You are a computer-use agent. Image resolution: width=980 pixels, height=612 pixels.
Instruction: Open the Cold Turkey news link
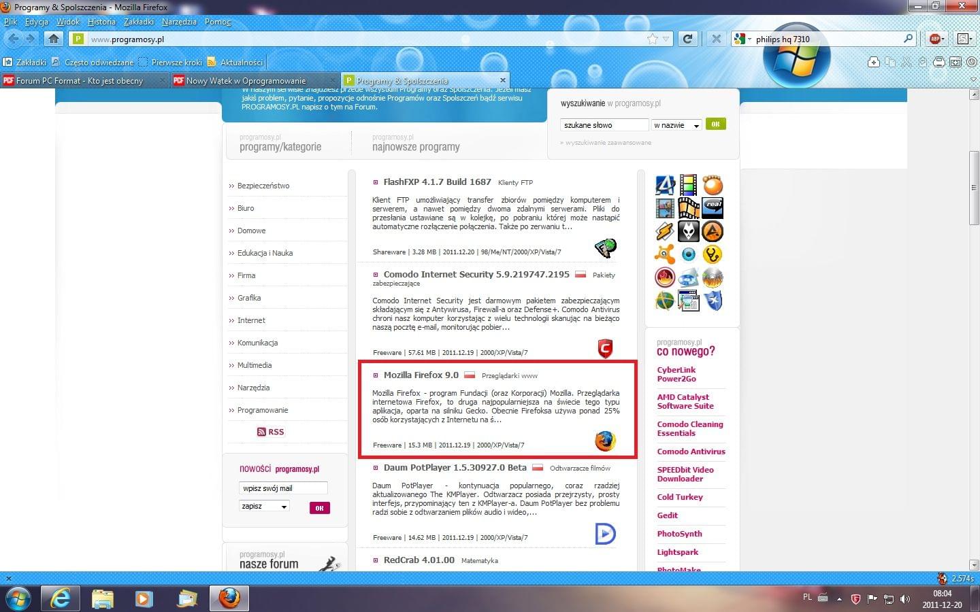point(680,497)
